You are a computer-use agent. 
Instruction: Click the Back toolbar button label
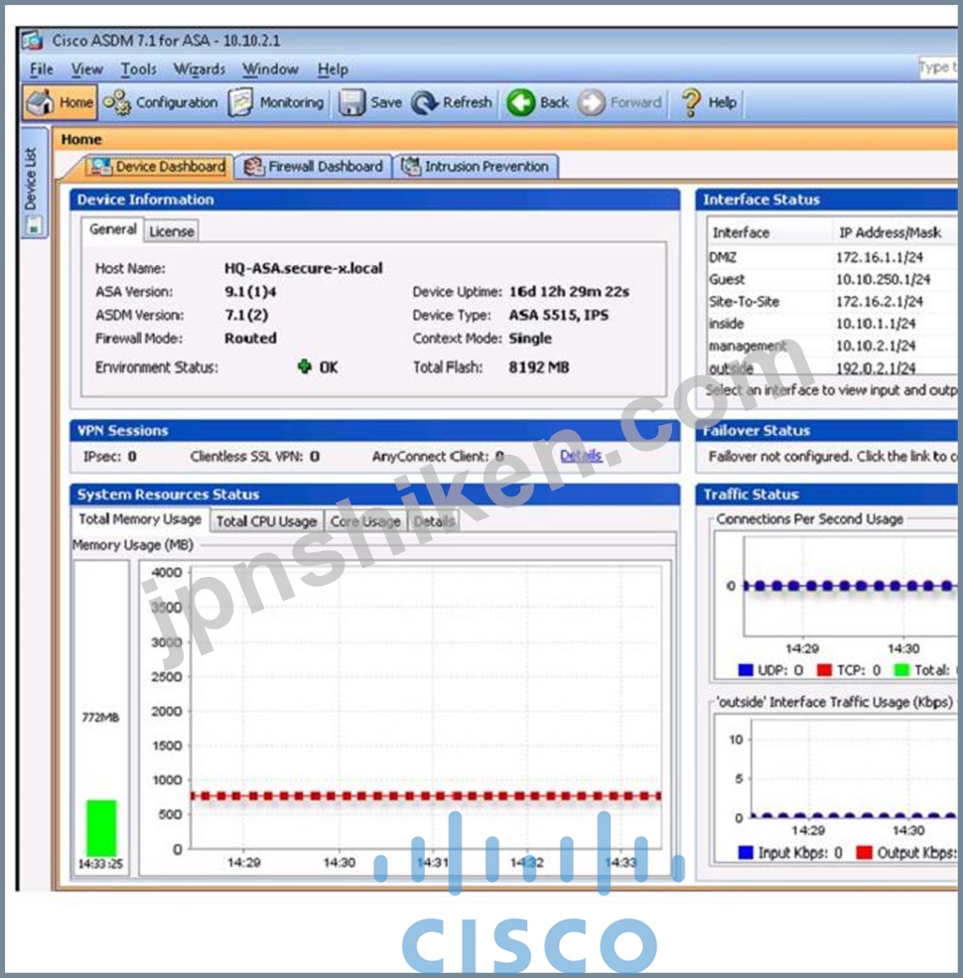point(554,102)
